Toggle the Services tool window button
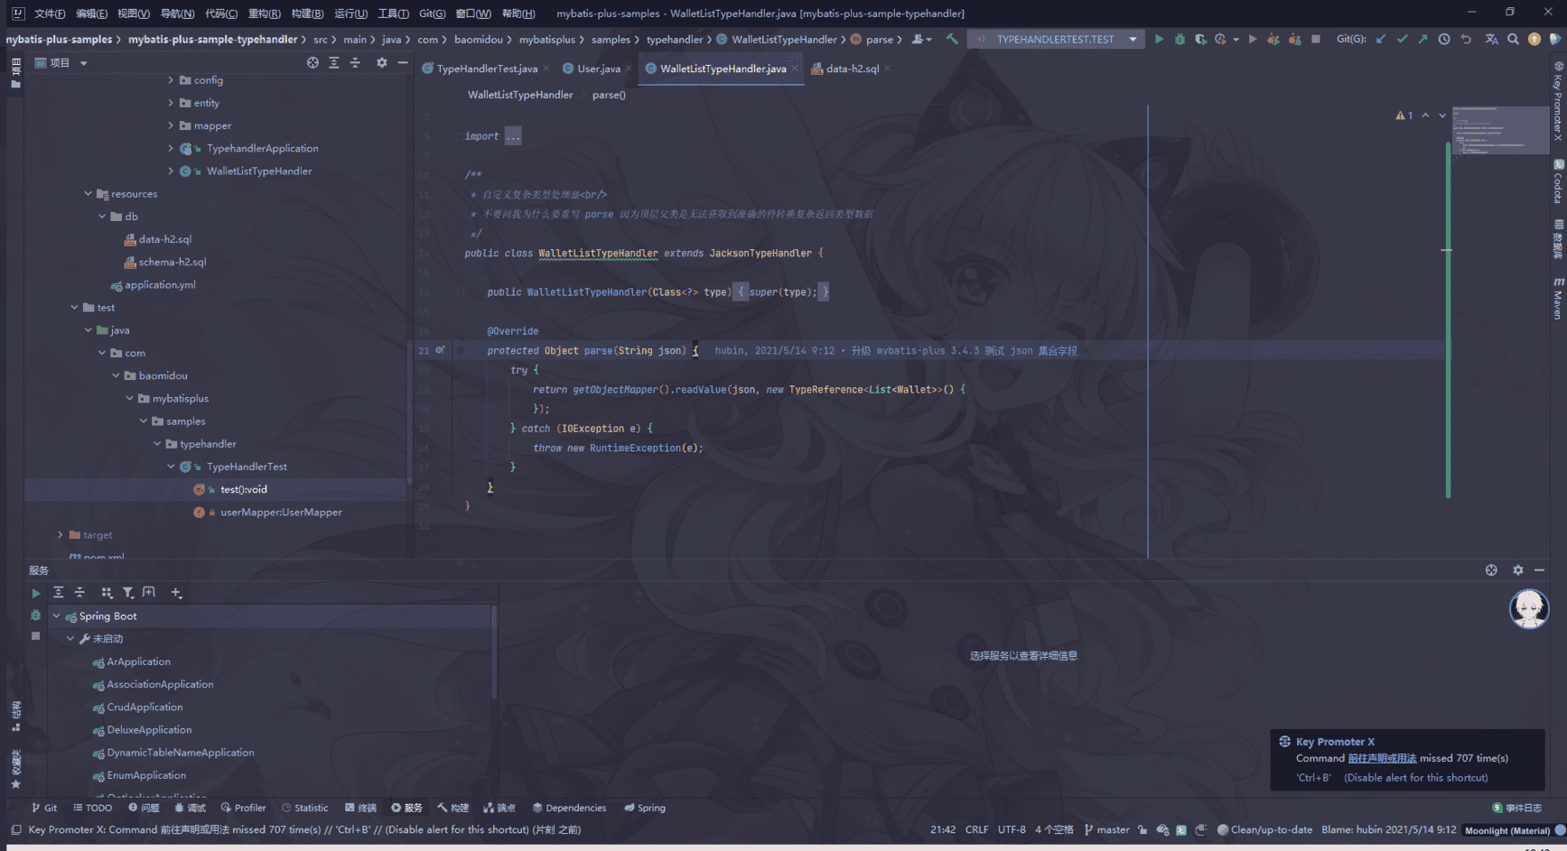Image resolution: width=1567 pixels, height=851 pixels. [x=406, y=808]
